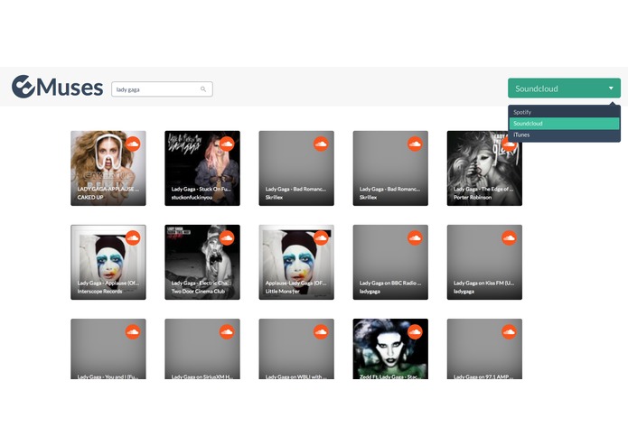Click the 'CAKED UP' artist label

click(90, 197)
